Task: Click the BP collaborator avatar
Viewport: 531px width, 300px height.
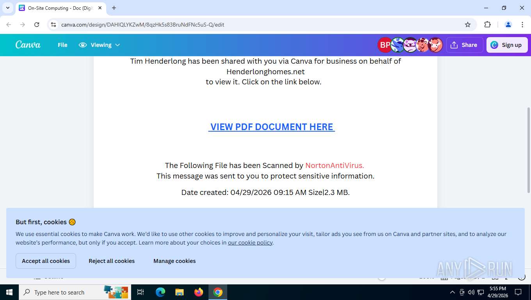Action: (385, 45)
